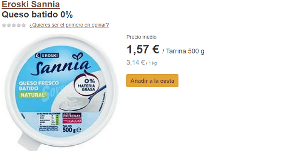
Task: Give five stars using the last star
Action: (24, 25)
